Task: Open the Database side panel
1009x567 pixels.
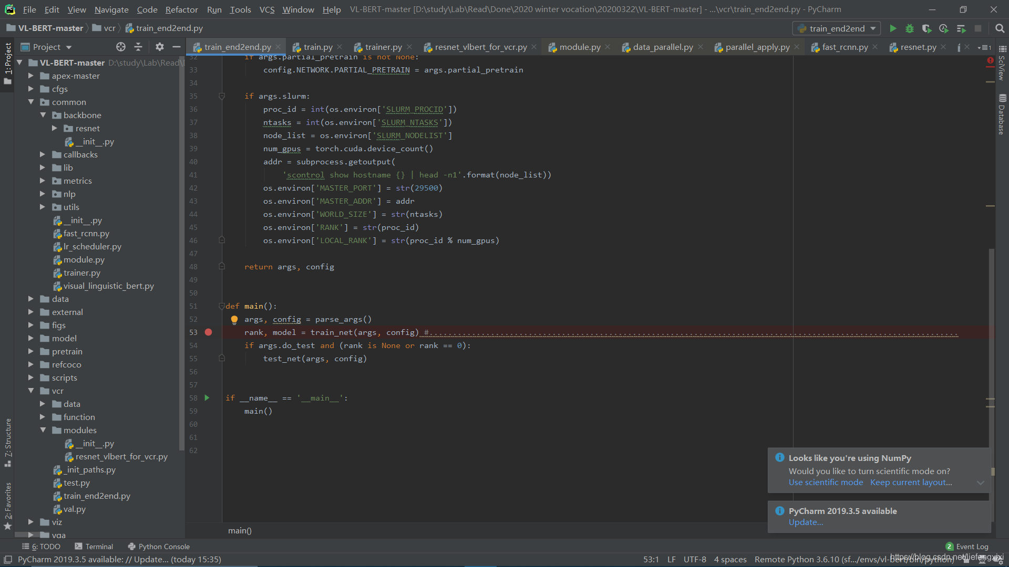Action: [x=1002, y=114]
